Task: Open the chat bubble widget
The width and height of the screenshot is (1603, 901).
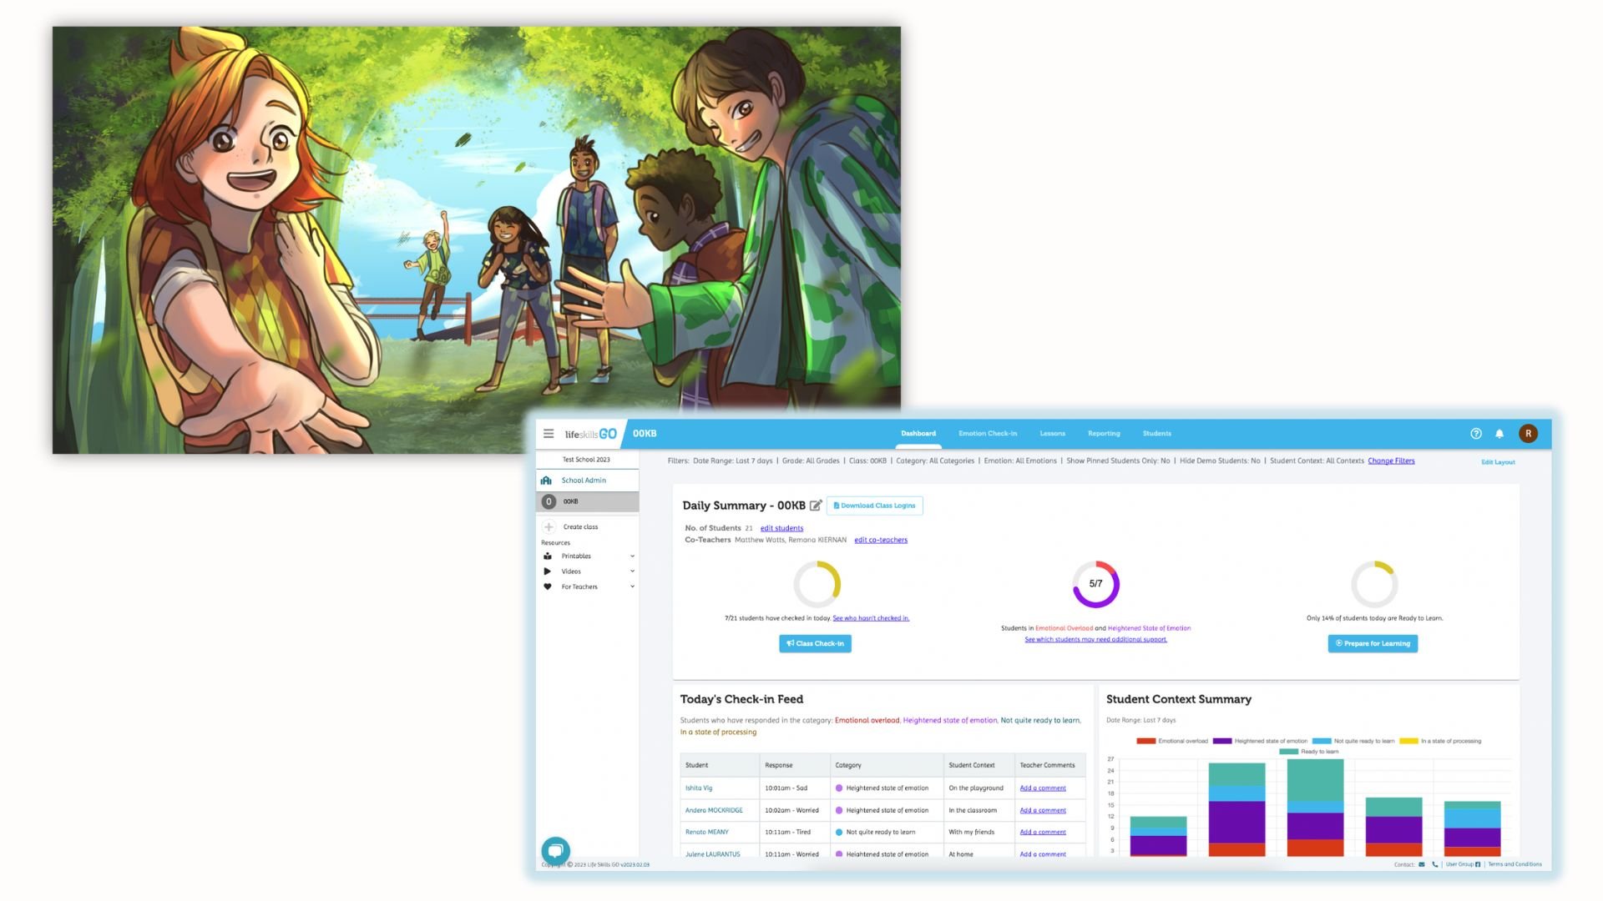Action: click(x=555, y=850)
